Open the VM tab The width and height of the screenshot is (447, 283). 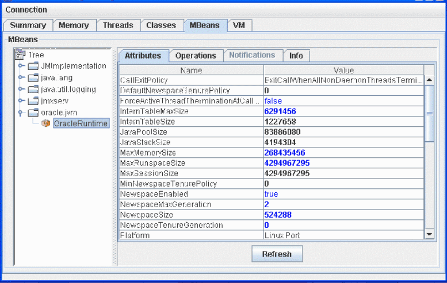239,25
